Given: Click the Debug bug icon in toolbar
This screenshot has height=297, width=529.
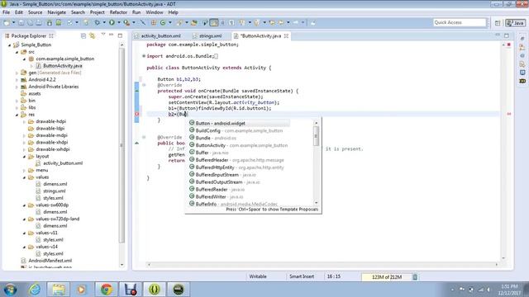Looking at the screenshot, I should 97,23.
